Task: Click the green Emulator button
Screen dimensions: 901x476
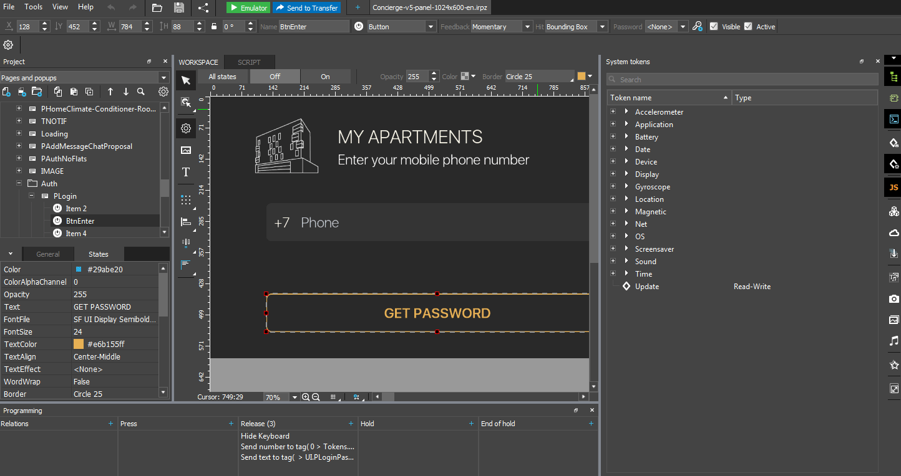Action: pyautogui.click(x=248, y=7)
